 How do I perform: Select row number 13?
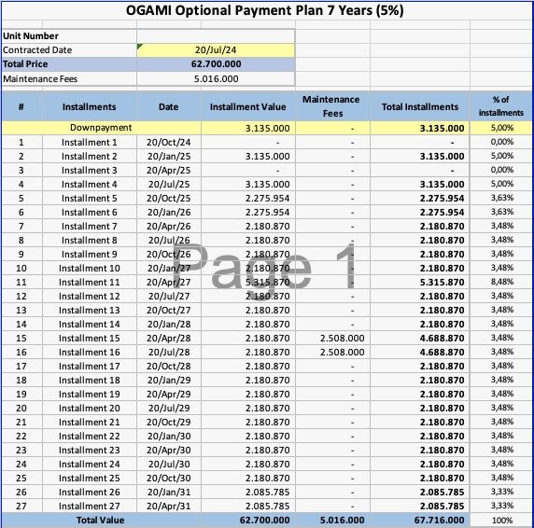pyautogui.click(x=21, y=311)
